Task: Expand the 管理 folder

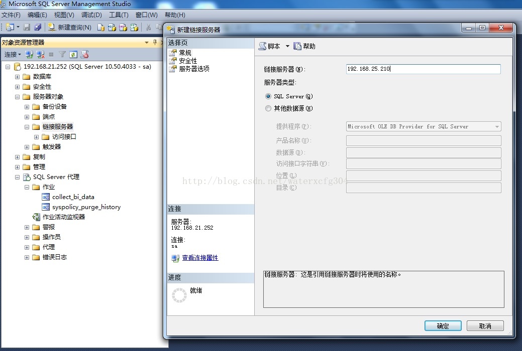Action: coord(17,167)
